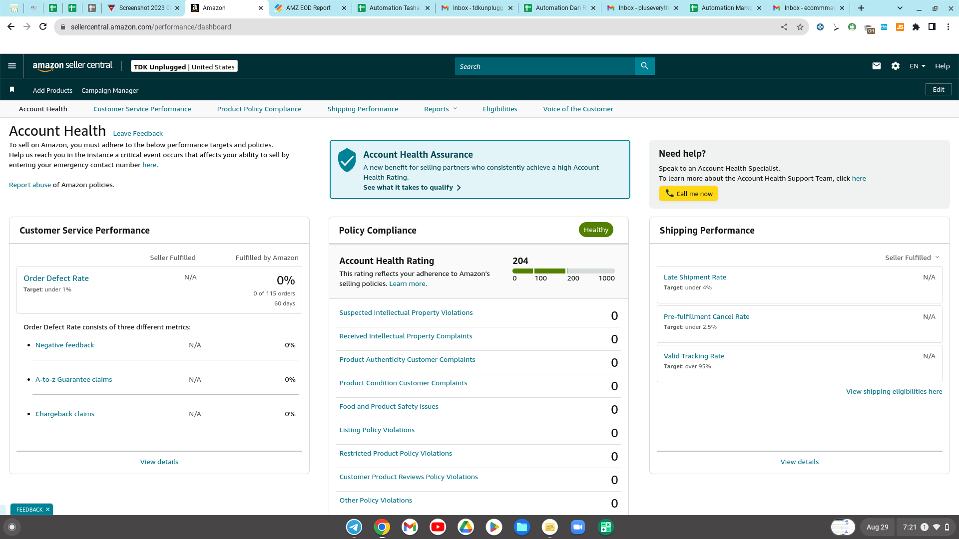Click the Call me now button
Image resolution: width=959 pixels, height=539 pixels.
click(x=688, y=194)
